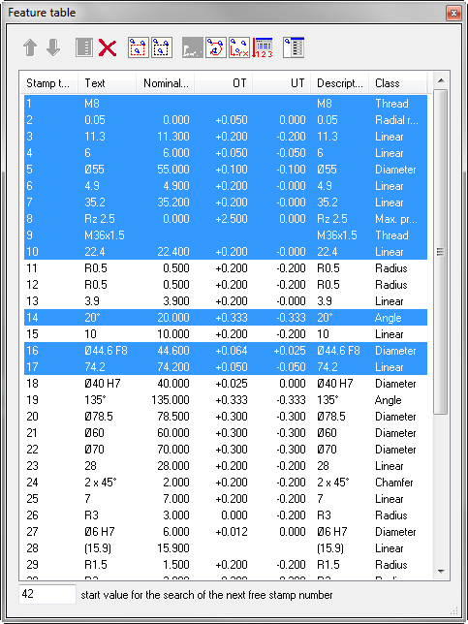Select stamp row 11 with text R0.5
The width and height of the screenshot is (468, 624).
226,268
